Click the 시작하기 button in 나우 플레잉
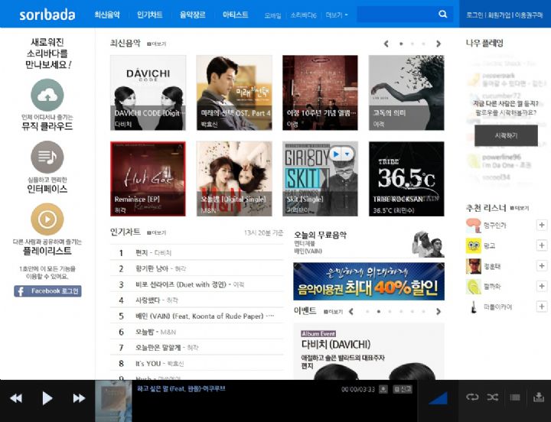Image resolution: width=551 pixels, height=422 pixels. point(506,135)
